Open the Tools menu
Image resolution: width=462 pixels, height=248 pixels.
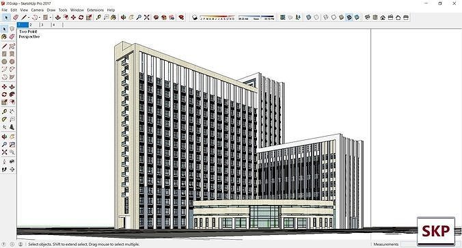pyautogui.click(x=63, y=10)
